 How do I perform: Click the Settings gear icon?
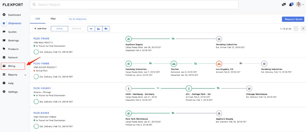[4, 92]
